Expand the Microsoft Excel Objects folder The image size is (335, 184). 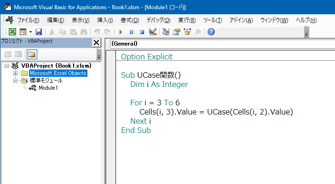[15, 73]
